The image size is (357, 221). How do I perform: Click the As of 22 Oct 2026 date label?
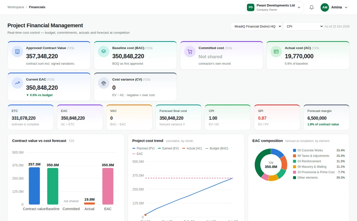coord(337,26)
